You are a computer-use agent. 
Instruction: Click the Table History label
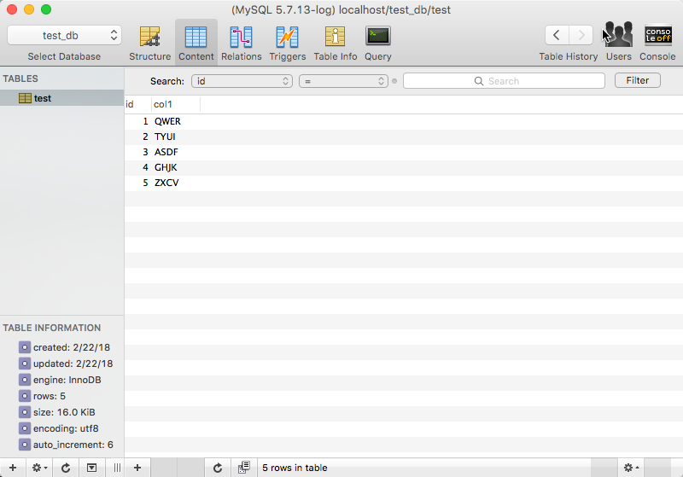pos(569,56)
